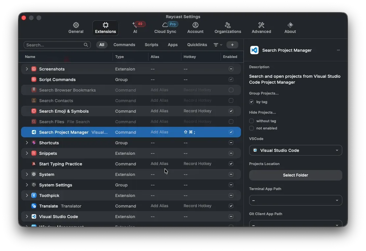The width and height of the screenshot is (366, 251).
Task: Sort by the Name column header
Action: tap(30, 57)
